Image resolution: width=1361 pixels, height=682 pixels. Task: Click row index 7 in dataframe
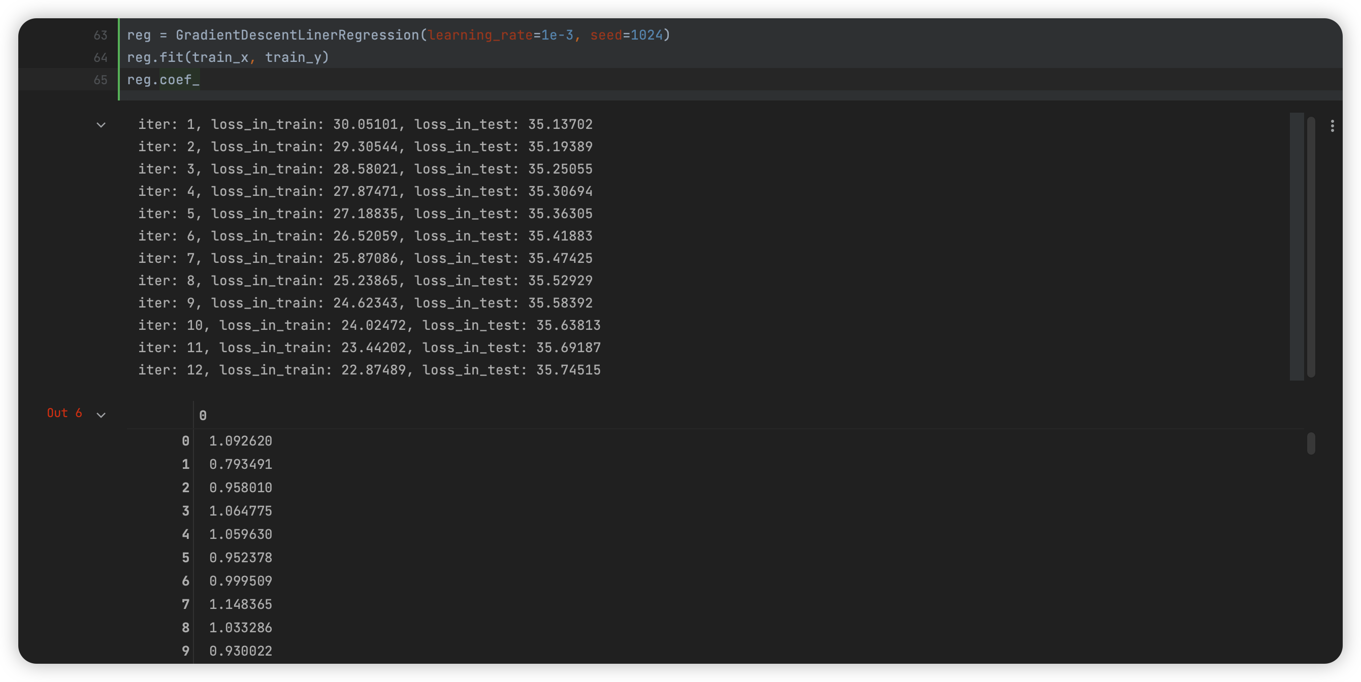(185, 604)
